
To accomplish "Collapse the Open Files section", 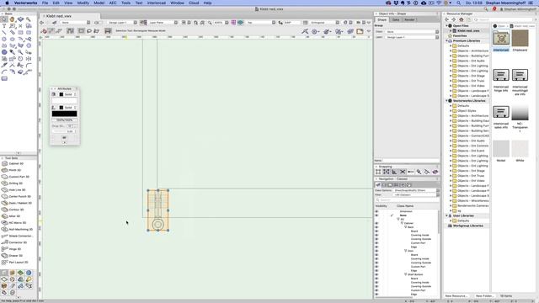I will pos(447,26).
